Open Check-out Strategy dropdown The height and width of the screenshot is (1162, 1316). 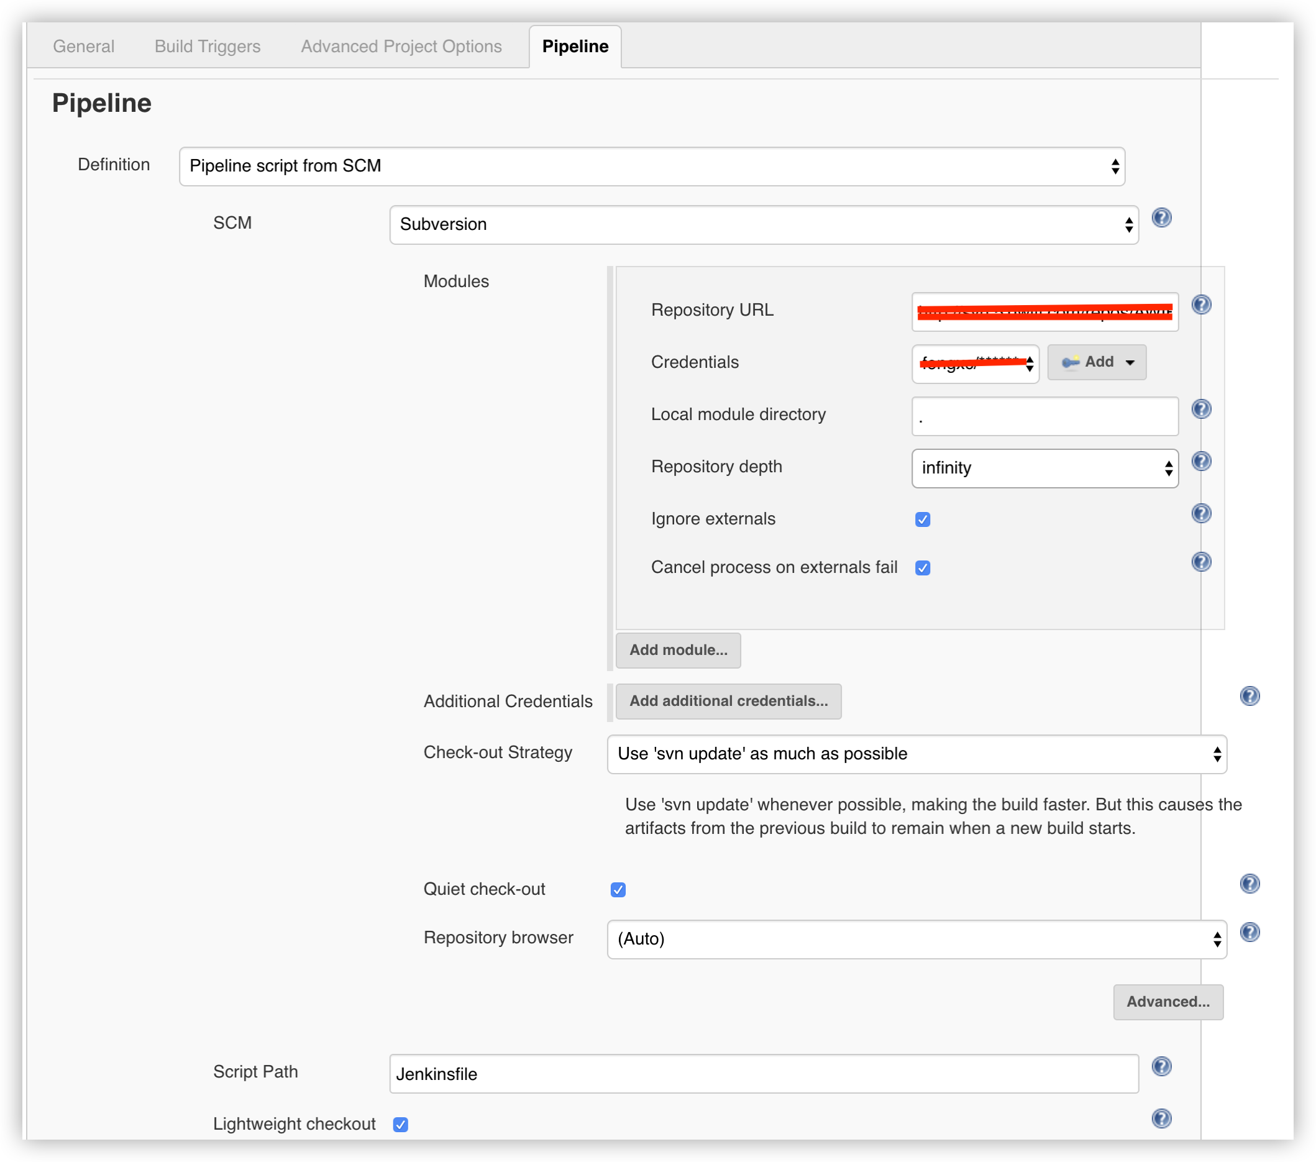tap(916, 754)
